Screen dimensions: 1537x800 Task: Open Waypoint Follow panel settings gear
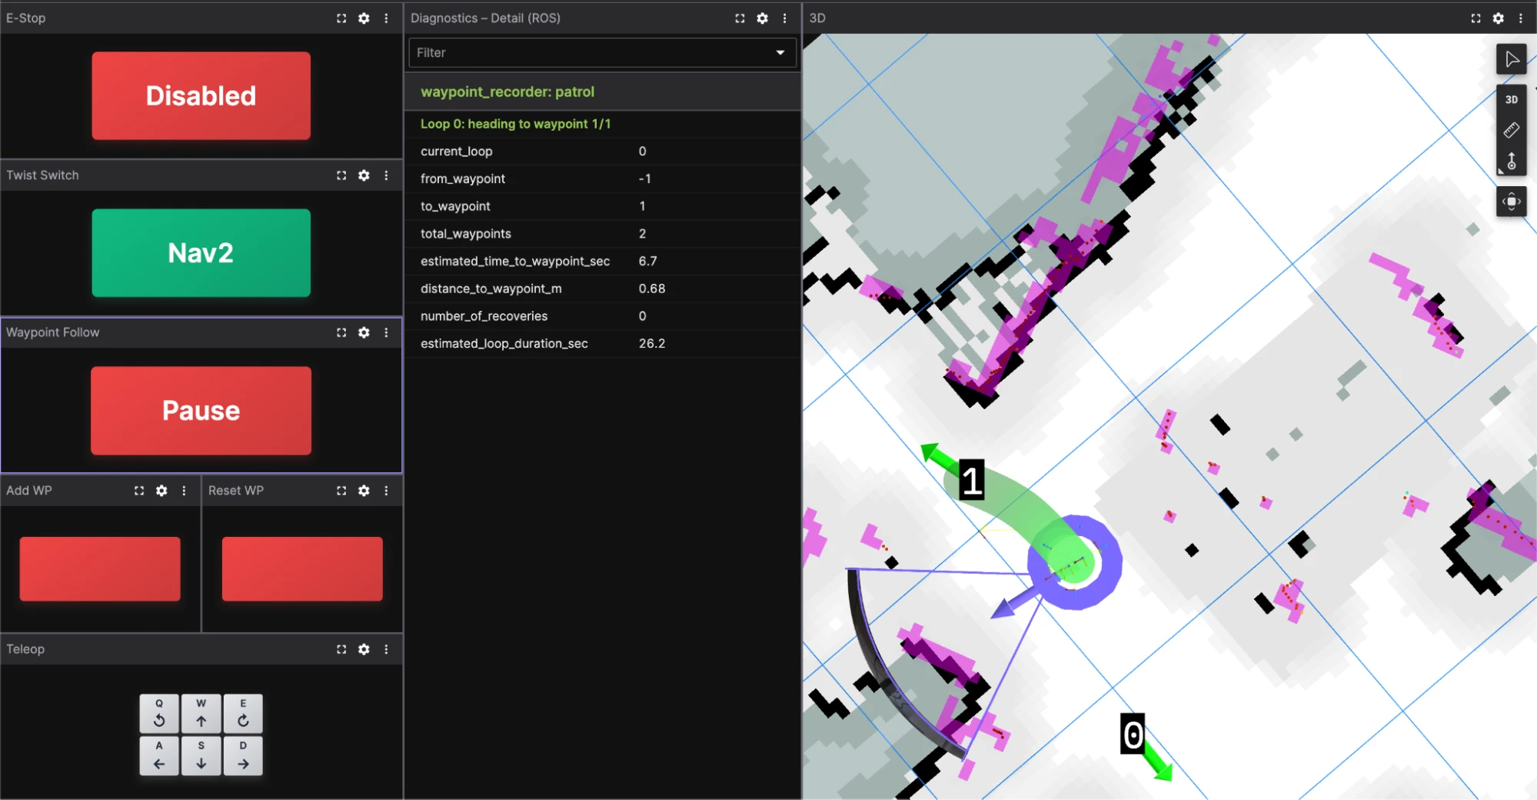point(364,332)
